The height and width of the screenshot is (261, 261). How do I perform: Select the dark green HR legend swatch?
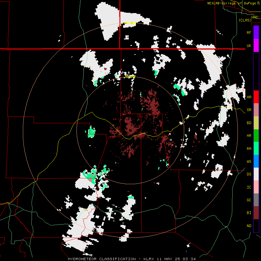pos(256,135)
